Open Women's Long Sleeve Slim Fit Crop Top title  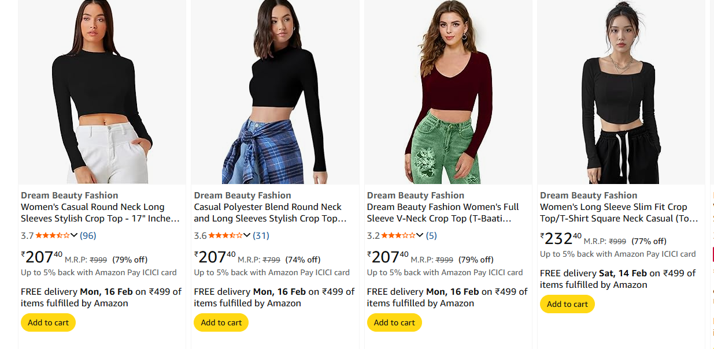click(x=619, y=213)
